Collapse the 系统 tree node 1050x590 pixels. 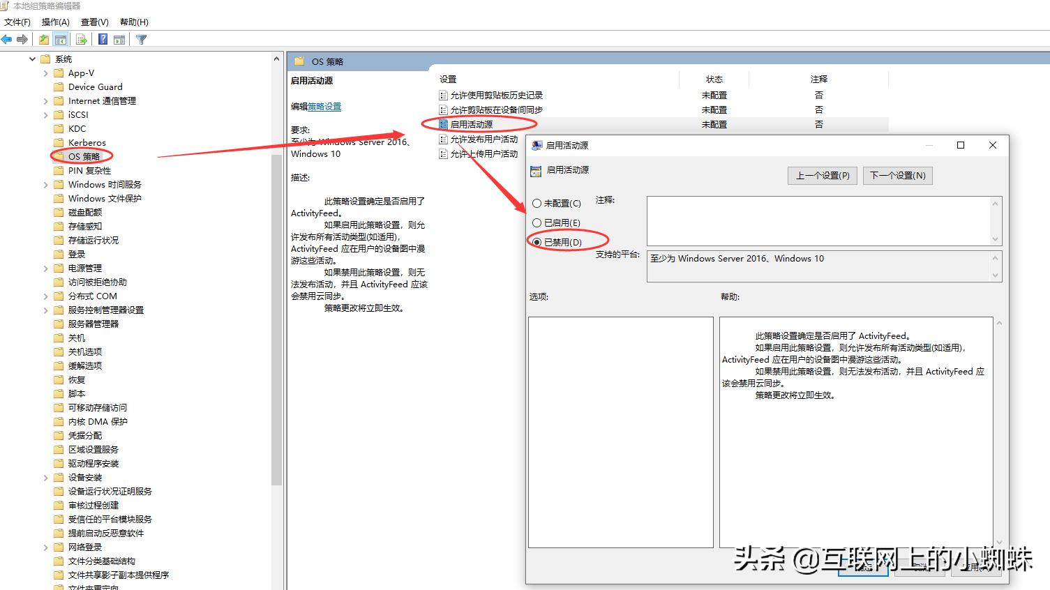[31, 59]
